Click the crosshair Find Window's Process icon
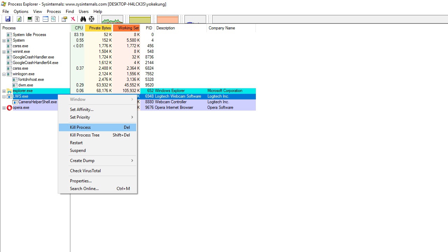The image size is (448, 252). pyautogui.click(x=92, y=19)
